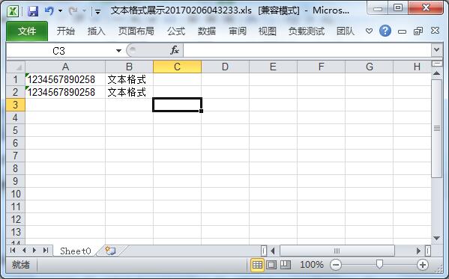
Task: Select row 5 header
Action: [16, 130]
